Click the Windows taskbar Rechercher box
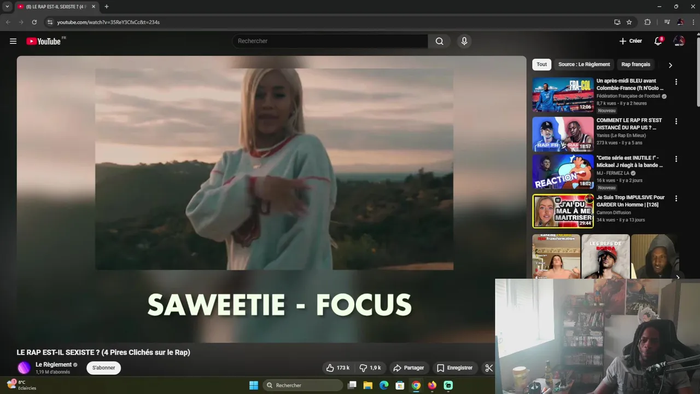 pos(302,385)
